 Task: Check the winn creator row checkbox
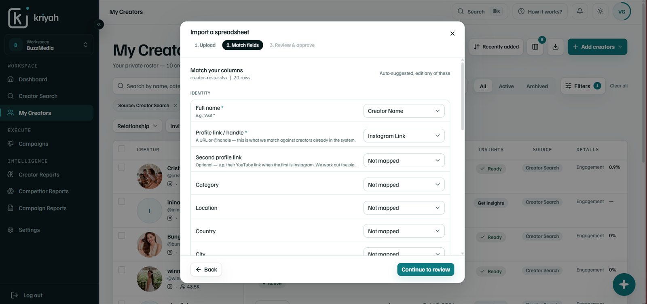tap(122, 270)
